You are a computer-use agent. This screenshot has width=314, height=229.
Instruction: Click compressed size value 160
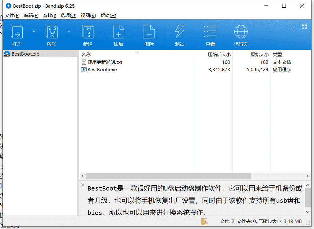tap(226, 62)
